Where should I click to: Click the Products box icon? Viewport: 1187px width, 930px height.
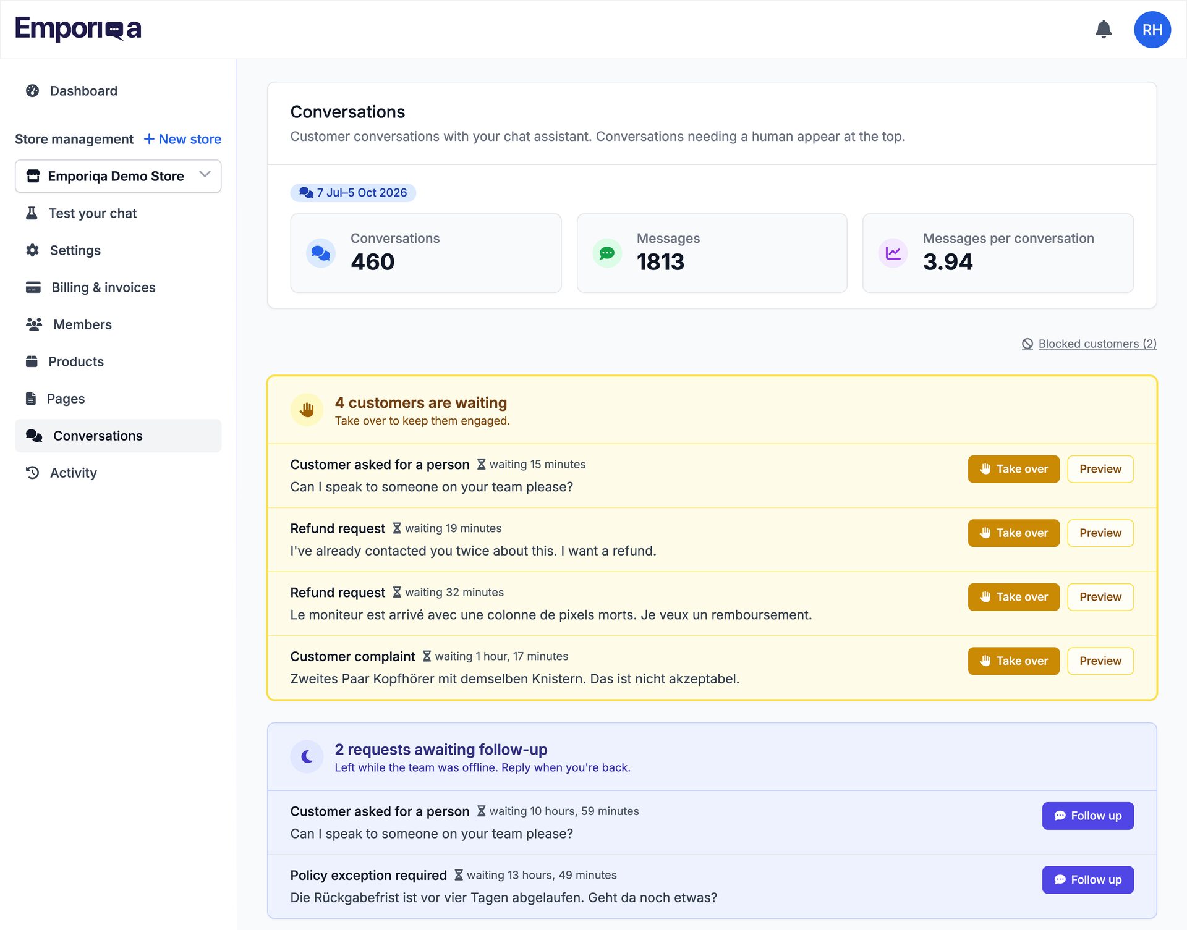pyautogui.click(x=32, y=361)
